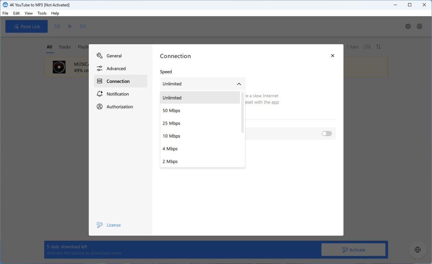Switch to the All tab
Screen dimensions: 432x264
(x=49, y=47)
